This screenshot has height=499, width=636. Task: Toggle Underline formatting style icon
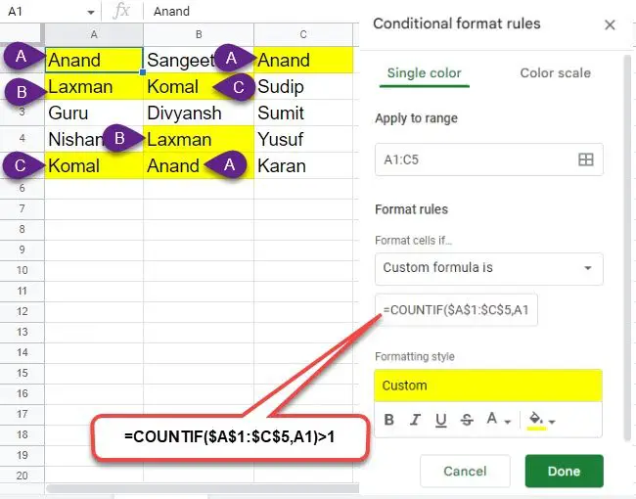(441, 421)
